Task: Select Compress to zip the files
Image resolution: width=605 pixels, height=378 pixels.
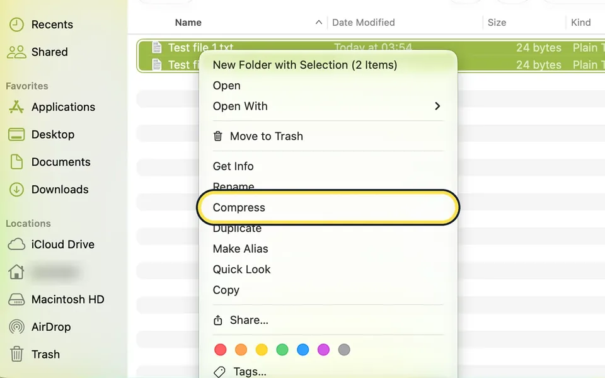Action: 328,207
